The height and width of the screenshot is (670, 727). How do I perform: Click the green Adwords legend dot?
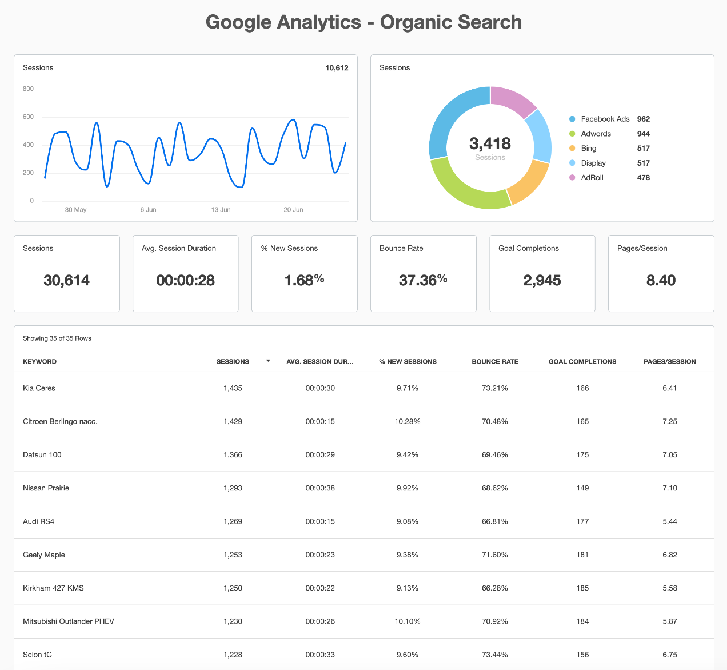click(x=572, y=134)
